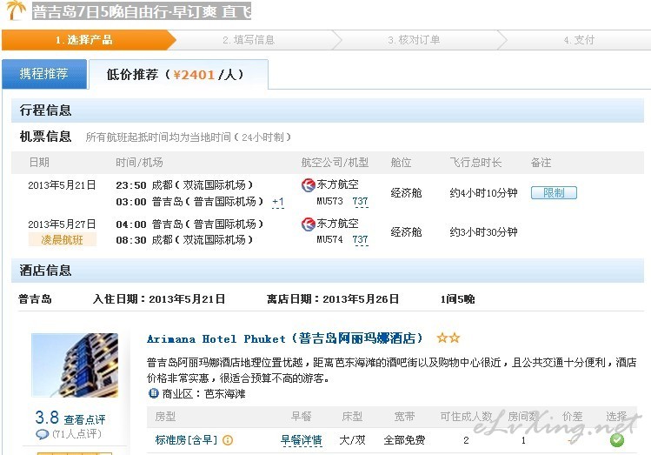Open the 737 aircraft link for MU574
The width and height of the screenshot is (651, 455).
361,240
